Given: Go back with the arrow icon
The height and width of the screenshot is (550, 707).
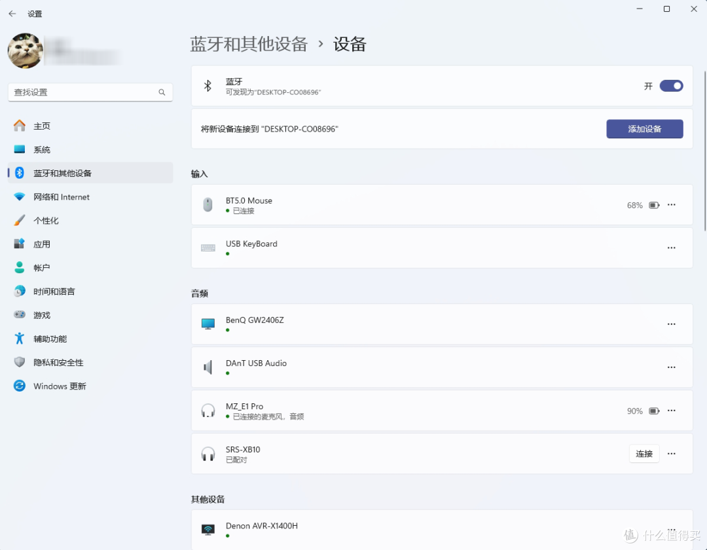Looking at the screenshot, I should 12,14.
